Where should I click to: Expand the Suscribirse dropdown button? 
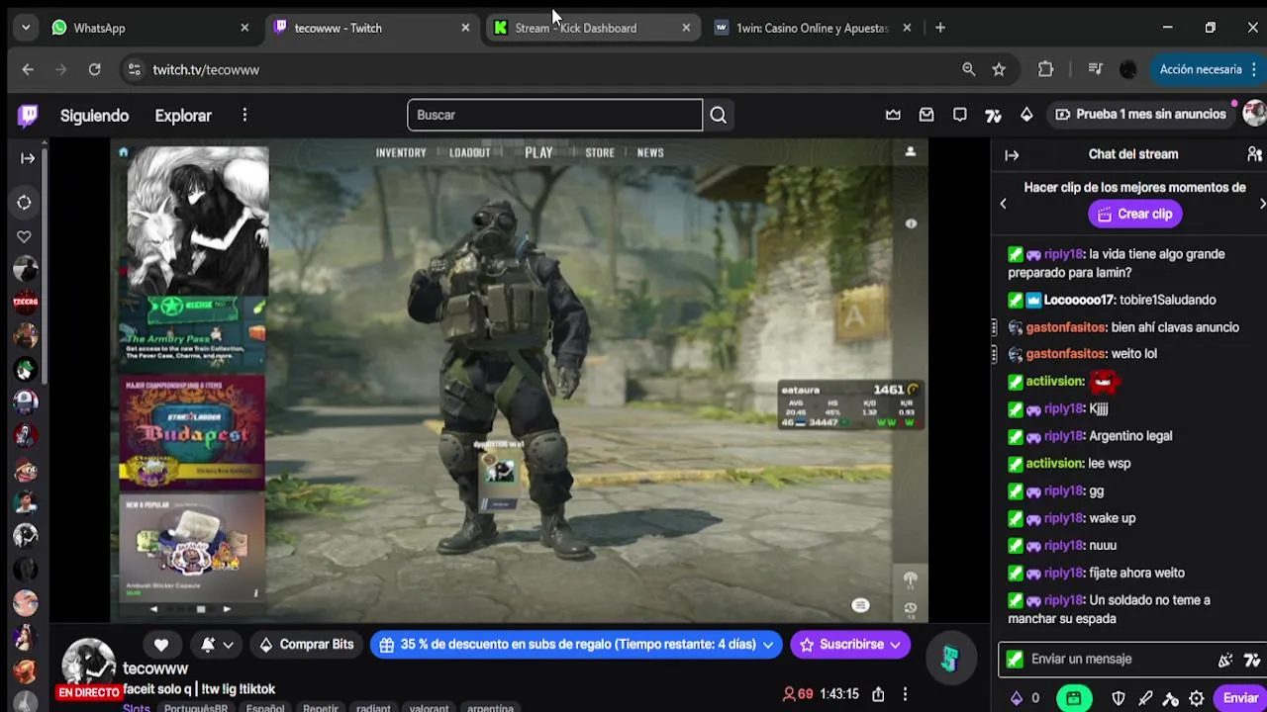[895, 645]
